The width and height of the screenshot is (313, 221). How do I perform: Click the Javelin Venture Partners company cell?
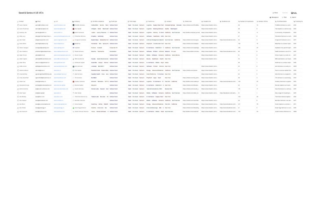tap(81, 112)
